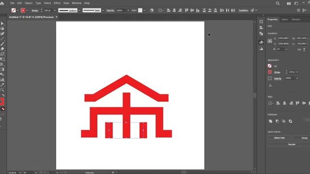Click the Fill swatch in Appearance section
Screen dimensions: 310x174
270,66
